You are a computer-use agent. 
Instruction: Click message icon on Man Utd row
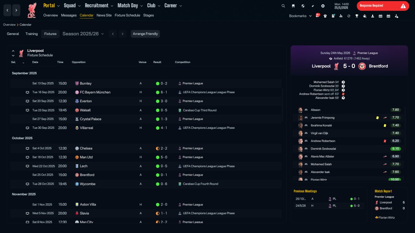click(28, 157)
